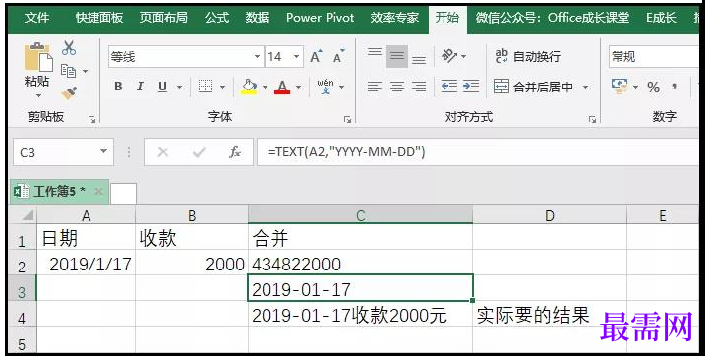Click 合并后居中 merge and center
The image size is (711, 358).
pyautogui.click(x=533, y=87)
